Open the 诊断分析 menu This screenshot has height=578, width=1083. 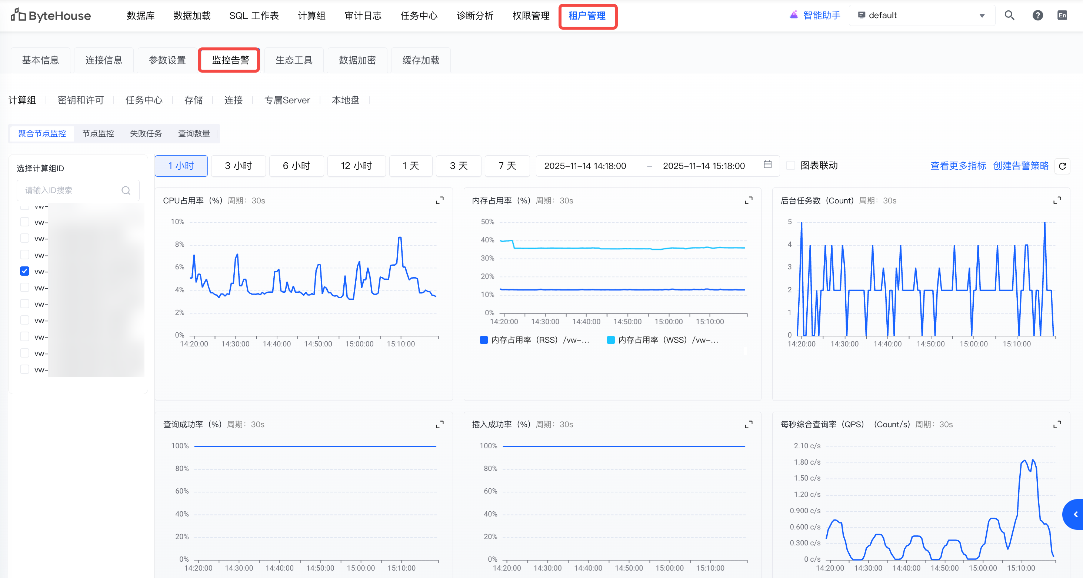point(475,16)
